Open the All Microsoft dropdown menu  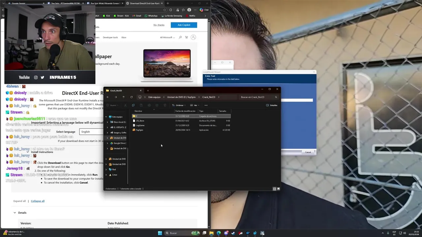[x=167, y=38]
